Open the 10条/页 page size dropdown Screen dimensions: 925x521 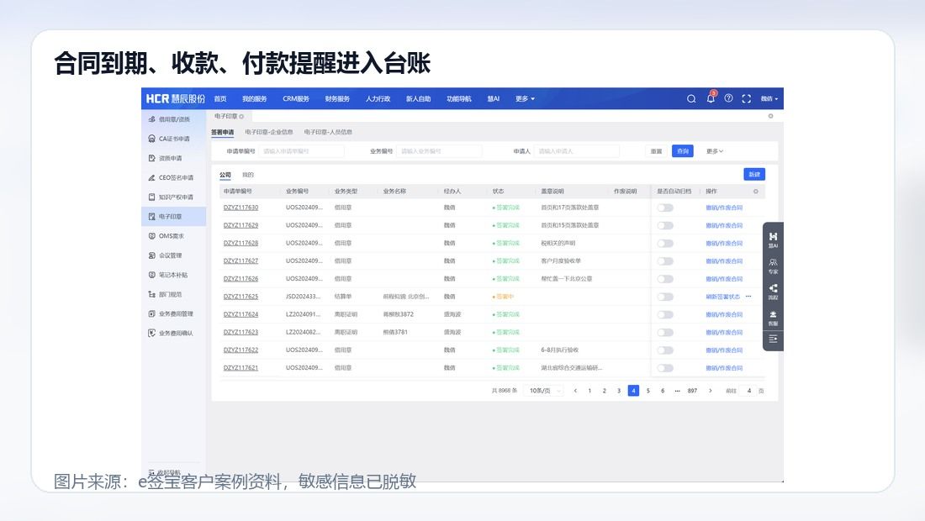pos(545,391)
